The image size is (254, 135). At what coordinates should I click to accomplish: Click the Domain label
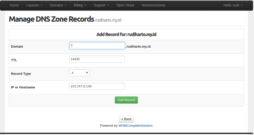17,46
